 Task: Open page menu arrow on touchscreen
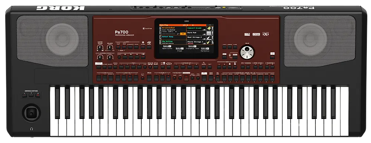click(210, 25)
